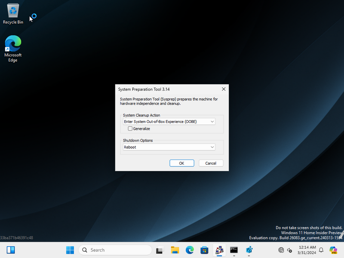344x258 pixels.
Task: Open the Recycle Bin desktop icon
Action: pyautogui.click(x=13, y=13)
